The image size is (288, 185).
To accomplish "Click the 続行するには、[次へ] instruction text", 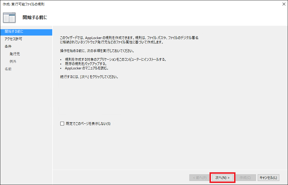I will [89, 77].
